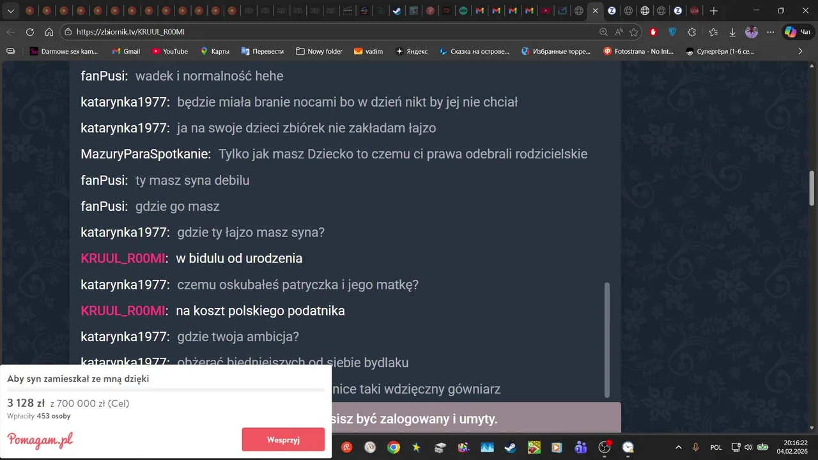The height and width of the screenshot is (460, 818).
Task: Open the Карты bookmark
Action: [215, 51]
